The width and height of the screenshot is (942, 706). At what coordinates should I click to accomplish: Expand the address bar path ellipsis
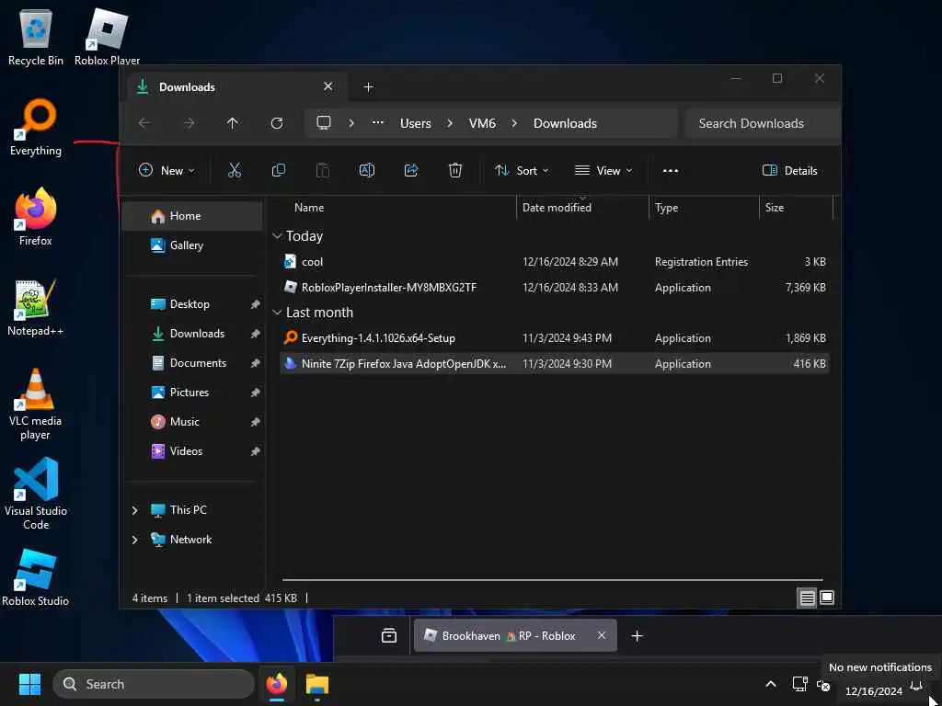[x=378, y=123]
